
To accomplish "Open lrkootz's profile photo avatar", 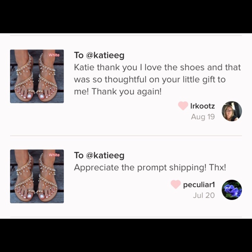I will (232, 111).
